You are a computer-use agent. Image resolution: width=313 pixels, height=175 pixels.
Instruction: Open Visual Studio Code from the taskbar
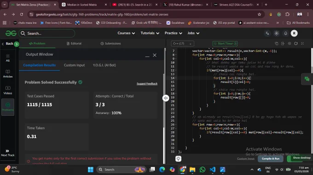(x=212, y=170)
